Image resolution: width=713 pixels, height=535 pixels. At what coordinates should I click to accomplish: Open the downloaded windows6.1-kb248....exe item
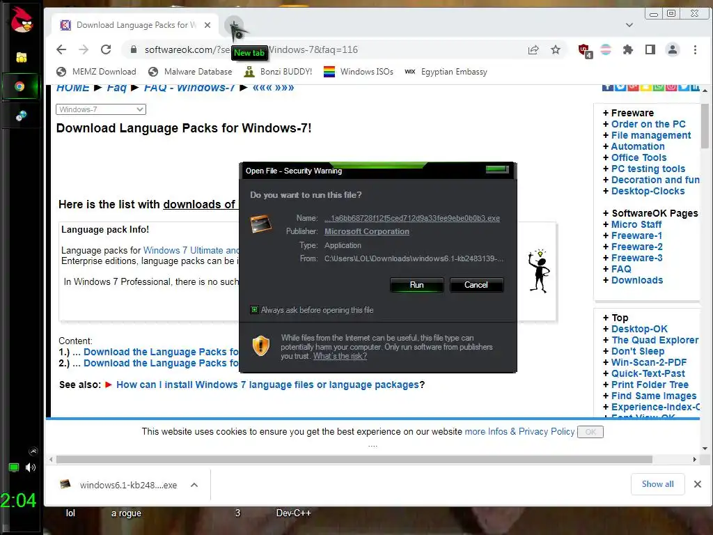click(x=119, y=485)
